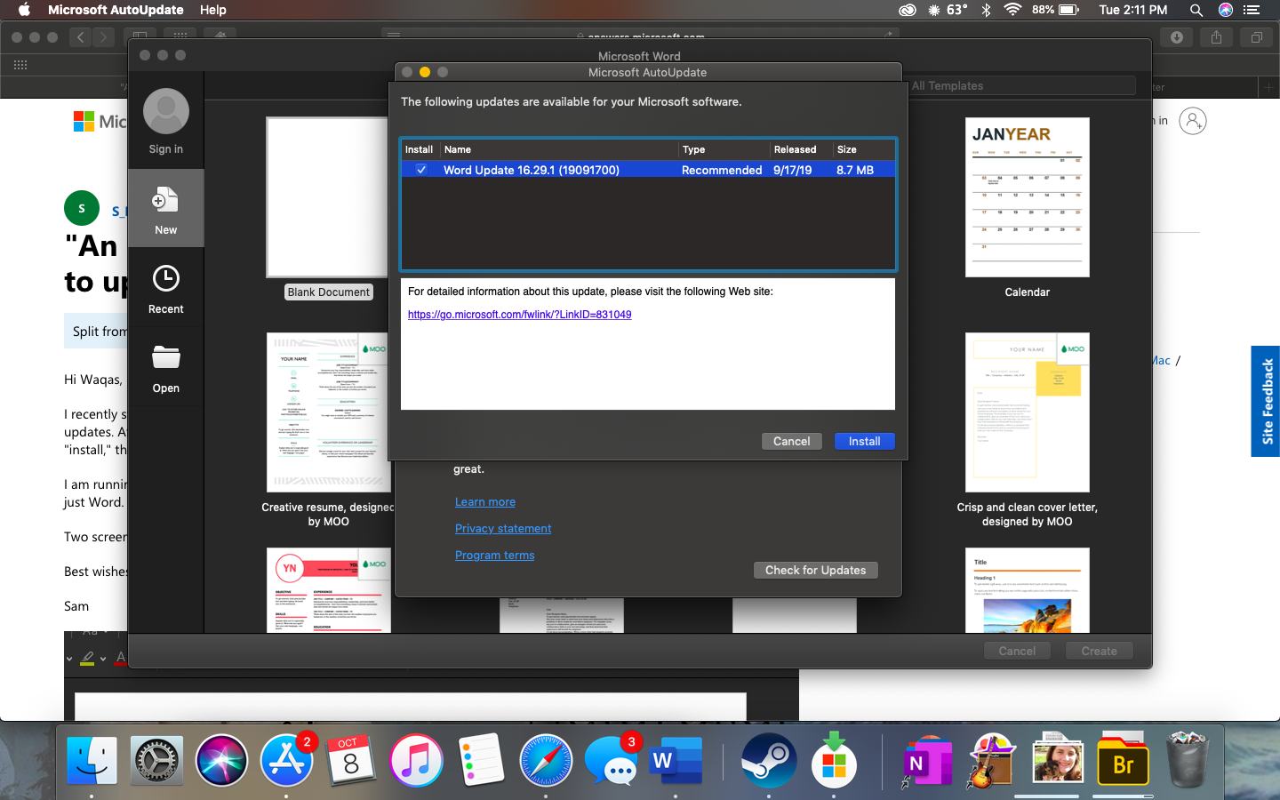Image resolution: width=1280 pixels, height=800 pixels.
Task: Click Create button in Word gallery
Action: tap(1099, 651)
